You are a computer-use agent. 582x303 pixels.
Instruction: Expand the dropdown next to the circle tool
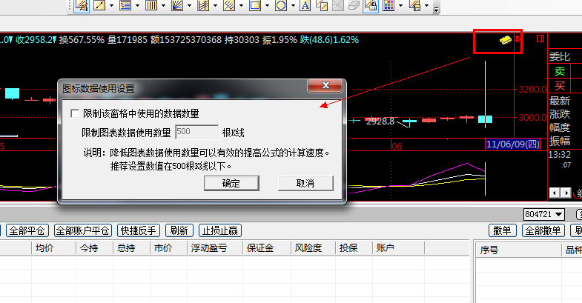pyautogui.click(x=293, y=7)
